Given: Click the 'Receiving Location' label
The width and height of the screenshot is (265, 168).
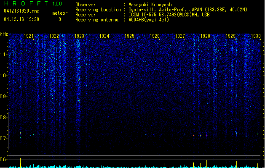Looking at the screenshot, I should (x=98, y=10).
